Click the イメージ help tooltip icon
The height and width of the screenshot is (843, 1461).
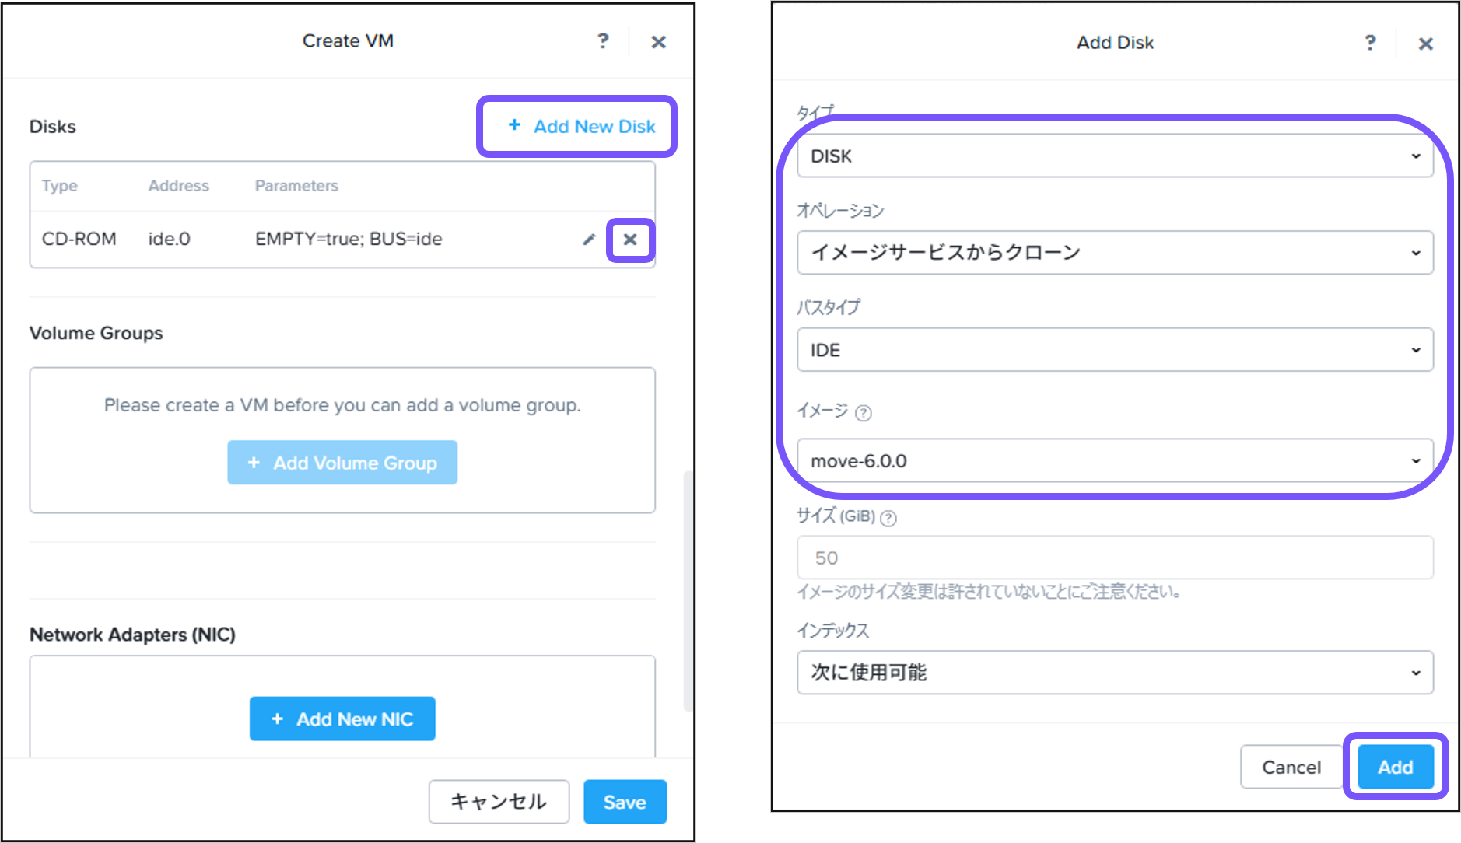864,413
